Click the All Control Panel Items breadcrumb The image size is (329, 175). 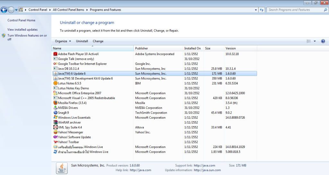point(68,10)
